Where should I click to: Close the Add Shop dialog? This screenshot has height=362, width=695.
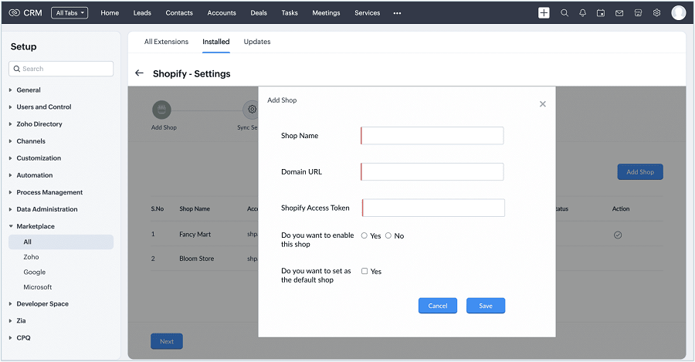543,103
